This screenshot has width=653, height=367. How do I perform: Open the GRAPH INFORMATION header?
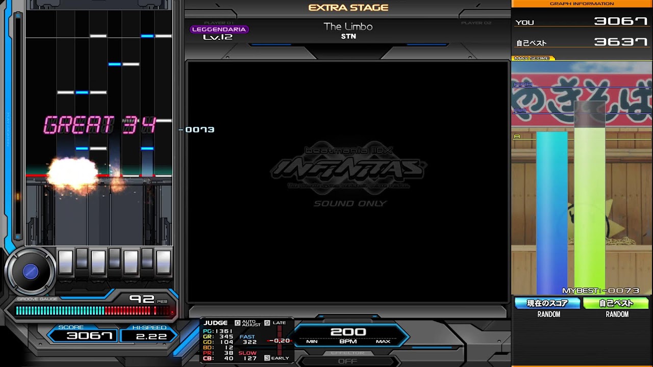point(582,4)
